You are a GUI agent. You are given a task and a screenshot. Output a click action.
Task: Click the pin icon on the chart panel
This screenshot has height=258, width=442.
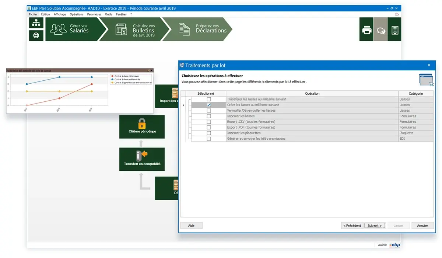tap(148, 70)
